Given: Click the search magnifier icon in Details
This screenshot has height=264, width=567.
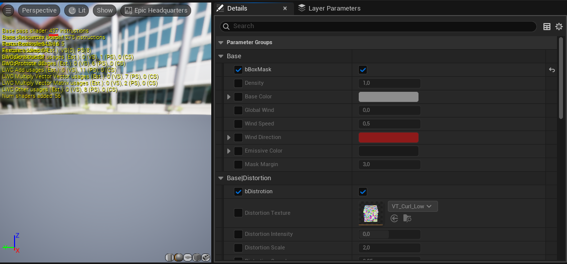Looking at the screenshot, I should [x=226, y=26].
